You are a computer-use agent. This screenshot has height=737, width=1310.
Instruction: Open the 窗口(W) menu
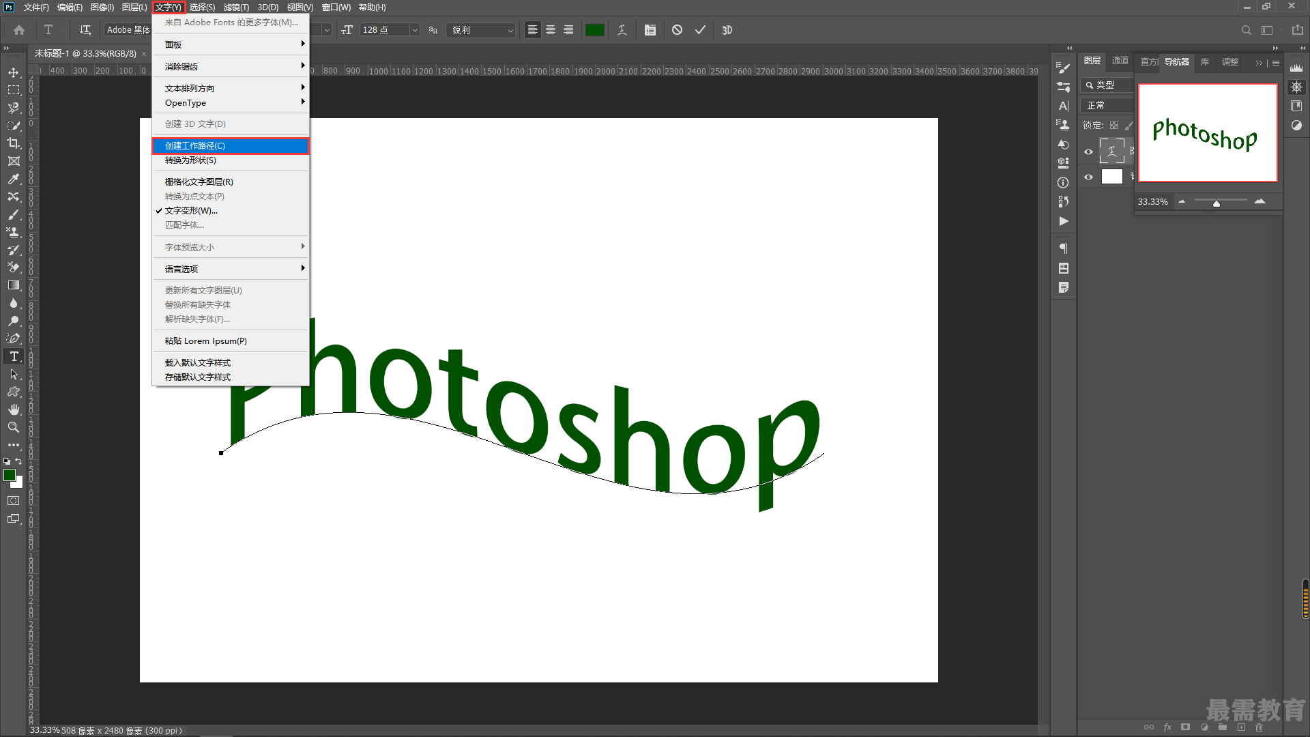pyautogui.click(x=336, y=8)
